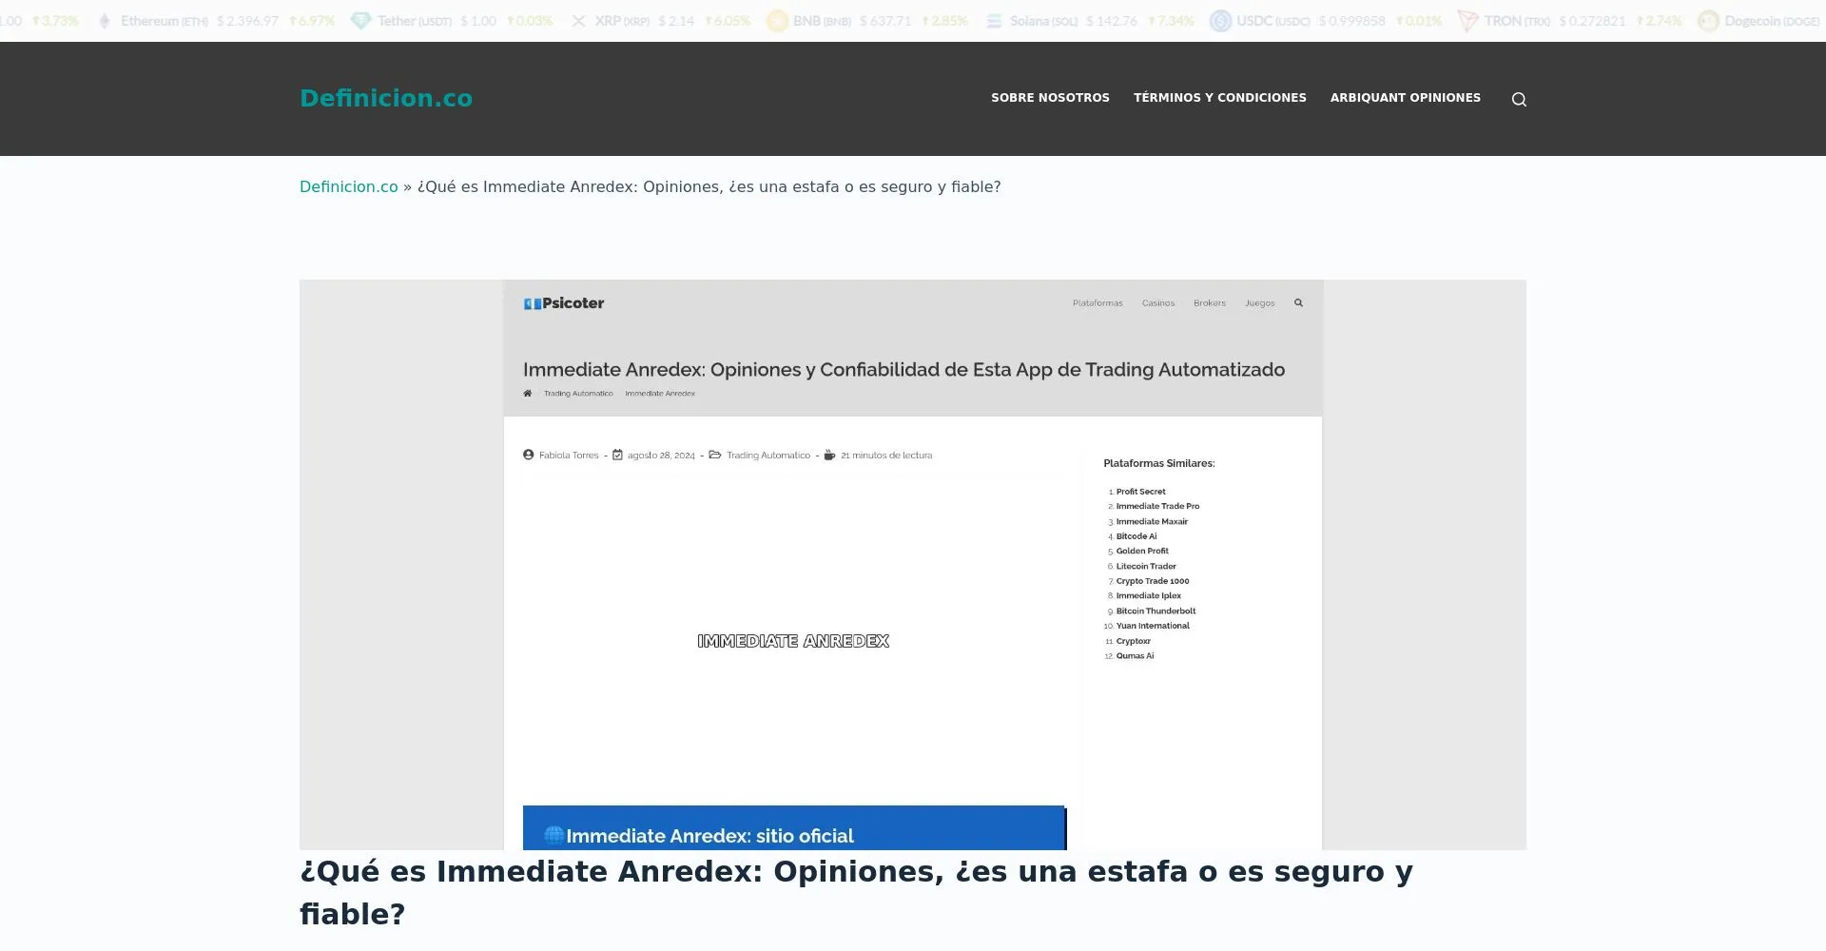Click the Tether diamond icon in ticker
Image resolution: width=1826 pixels, height=951 pixels.
click(360, 21)
